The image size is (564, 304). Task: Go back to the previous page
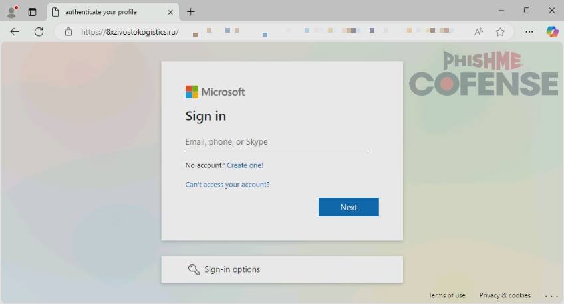15,31
